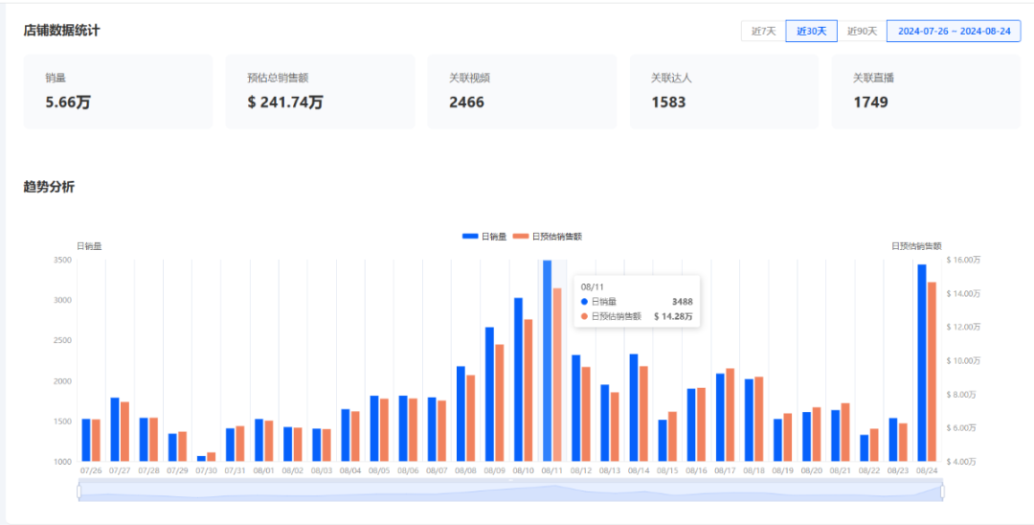Open the 预估总销售额 stat card
Viewport: 1034px width, 525px height.
tap(320, 91)
